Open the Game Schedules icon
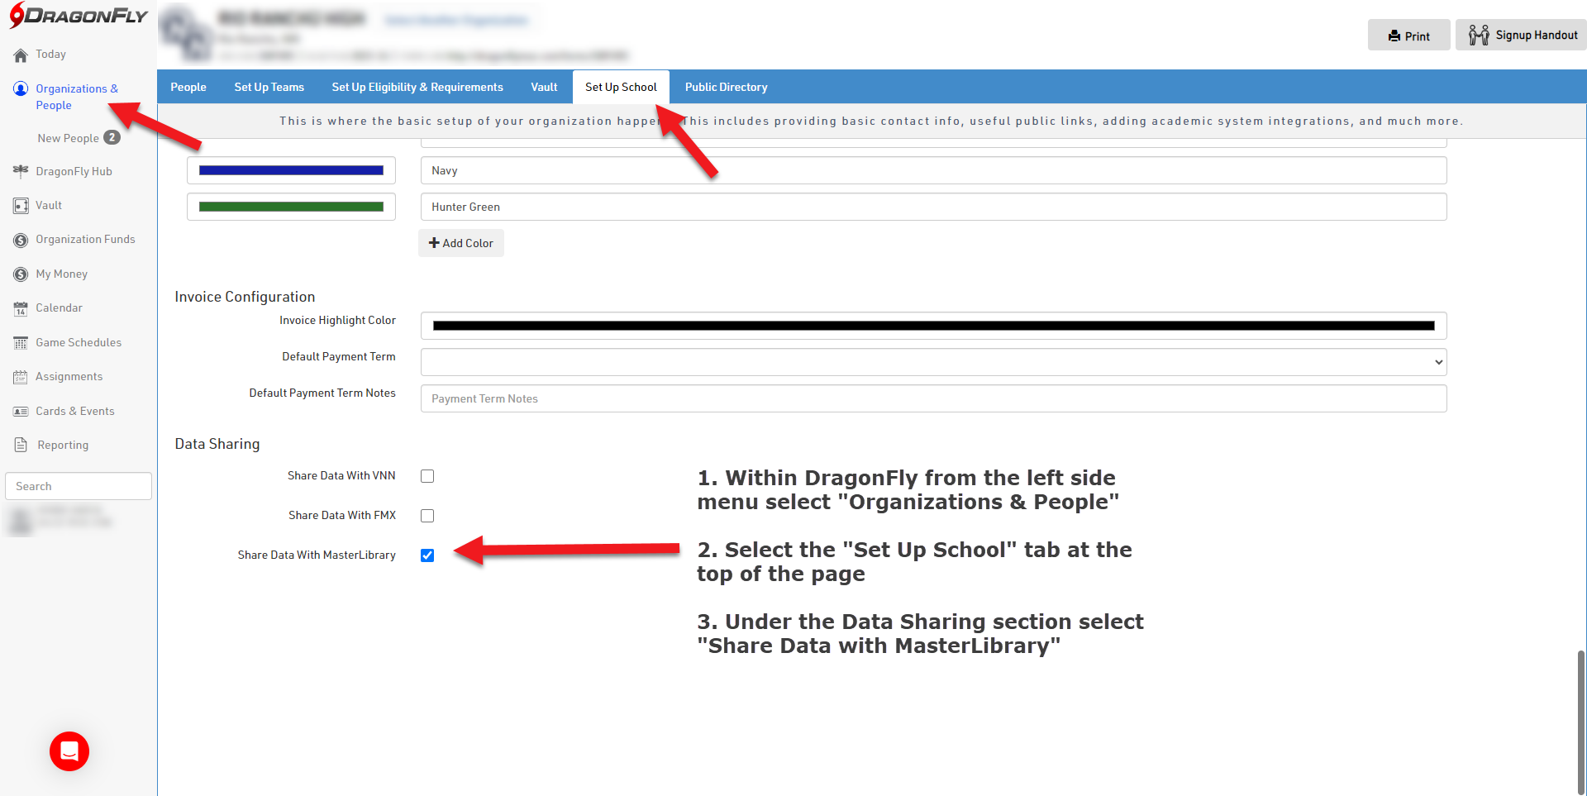Viewport: 1587px width, 796px height. pos(21,343)
